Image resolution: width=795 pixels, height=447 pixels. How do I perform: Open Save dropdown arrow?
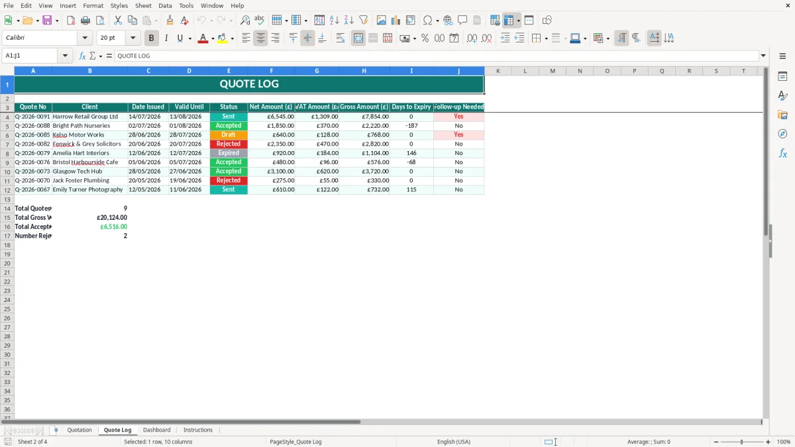[x=56, y=21]
